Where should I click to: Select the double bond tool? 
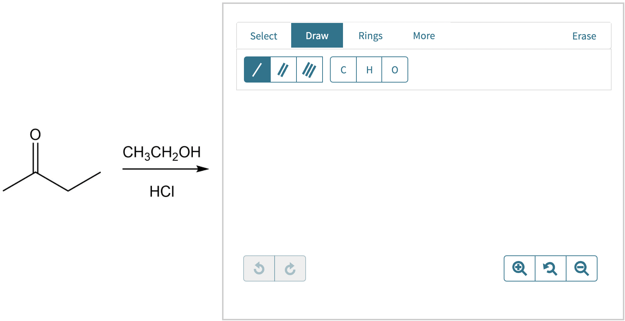coord(283,69)
